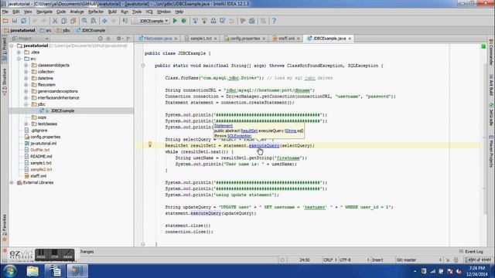The image size is (495, 278).
Task: Open the Event Log button
Action: click(471, 252)
